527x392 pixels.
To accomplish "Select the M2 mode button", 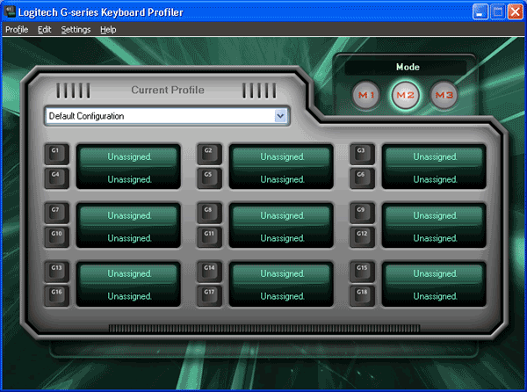I will pos(405,95).
